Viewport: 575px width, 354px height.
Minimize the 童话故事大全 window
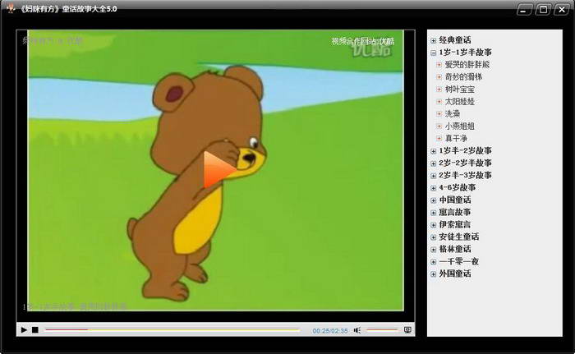524,10
